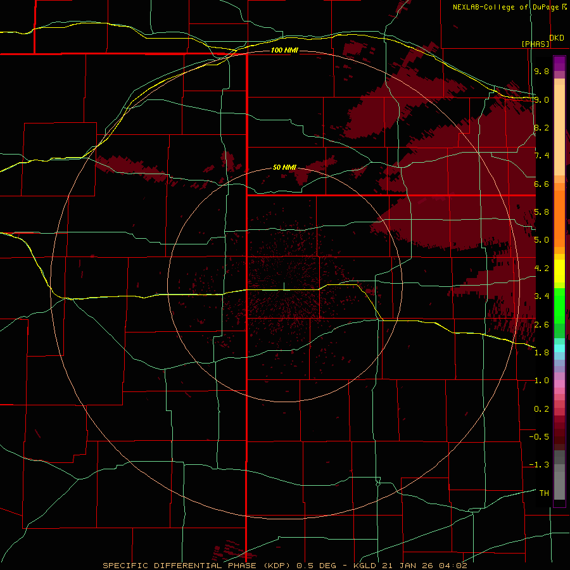Pick the pink segment of color bar
This screenshot has height=570, width=570.
[559, 384]
